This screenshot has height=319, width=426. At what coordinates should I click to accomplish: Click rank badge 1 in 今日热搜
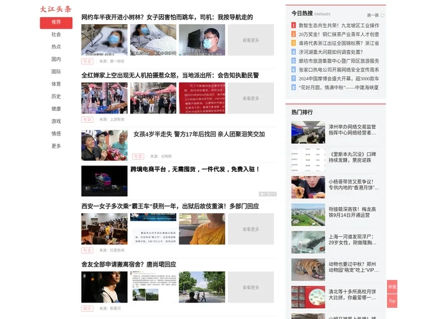coord(293,25)
